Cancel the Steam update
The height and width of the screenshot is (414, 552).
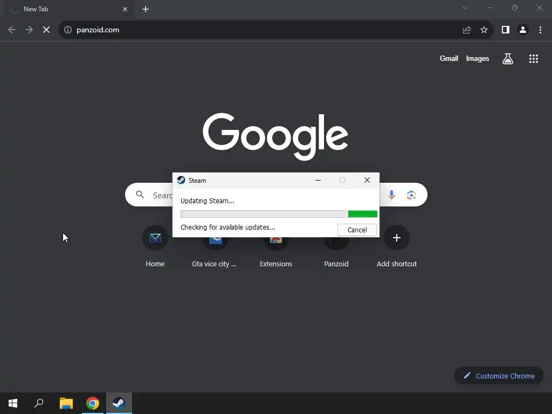point(357,230)
